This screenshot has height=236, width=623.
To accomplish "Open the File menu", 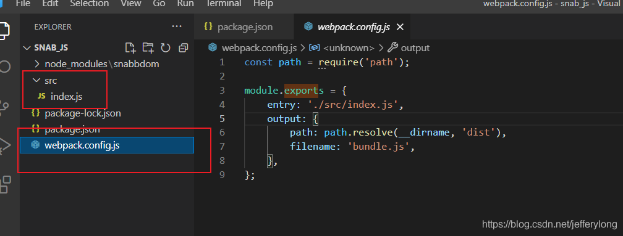I will pyautogui.click(x=23, y=4).
